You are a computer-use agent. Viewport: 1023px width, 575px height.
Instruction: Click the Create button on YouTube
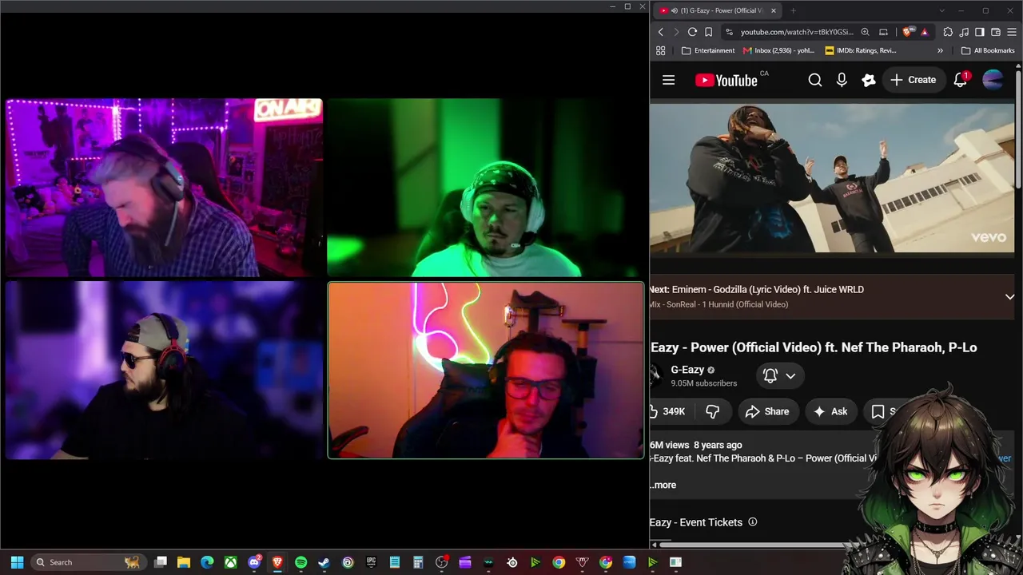click(x=913, y=80)
